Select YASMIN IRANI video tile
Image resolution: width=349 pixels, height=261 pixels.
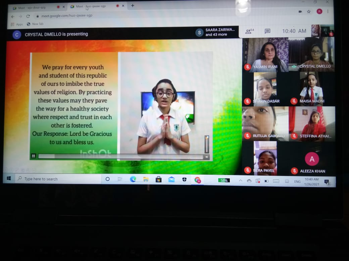click(x=265, y=54)
